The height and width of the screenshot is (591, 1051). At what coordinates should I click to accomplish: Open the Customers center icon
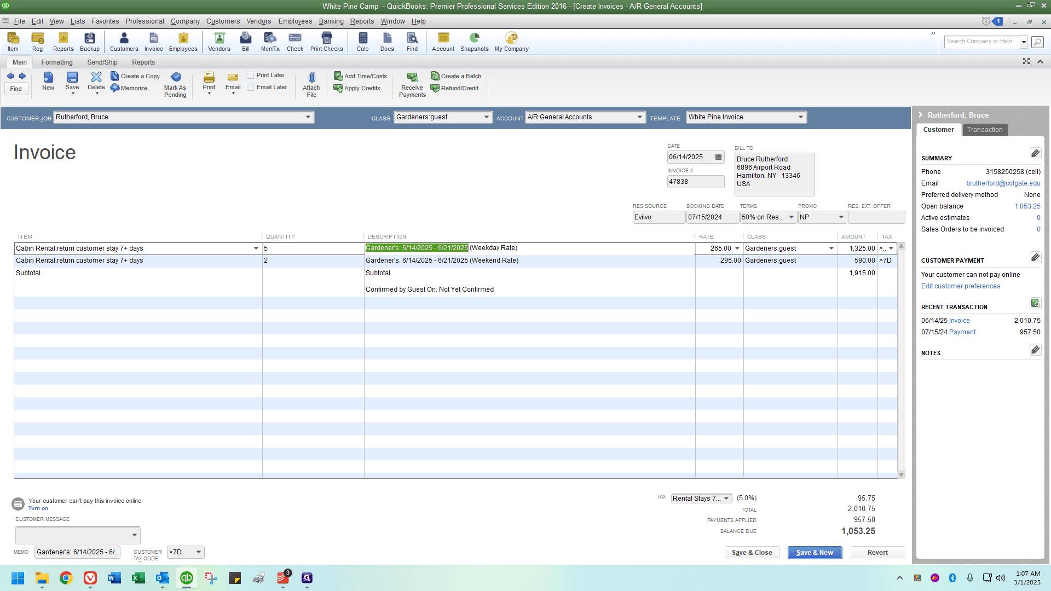(x=124, y=42)
